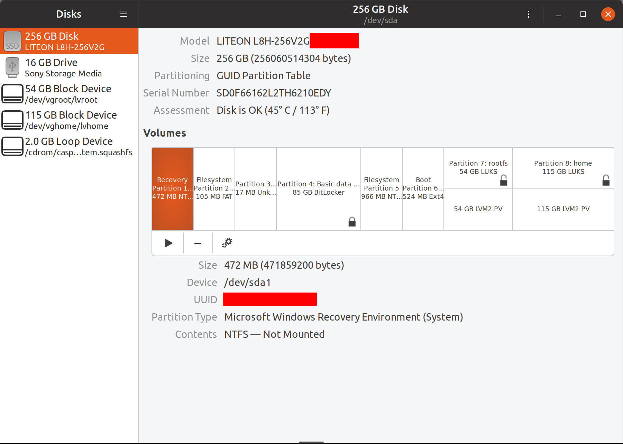Image resolution: width=623 pixels, height=444 pixels.
Task: Select Partition 4 Basic data 85 GB BitLocker
Action: [x=318, y=188]
